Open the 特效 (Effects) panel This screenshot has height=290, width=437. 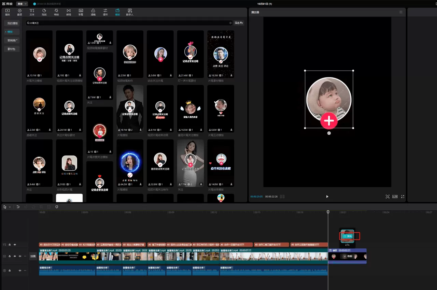coord(56,12)
